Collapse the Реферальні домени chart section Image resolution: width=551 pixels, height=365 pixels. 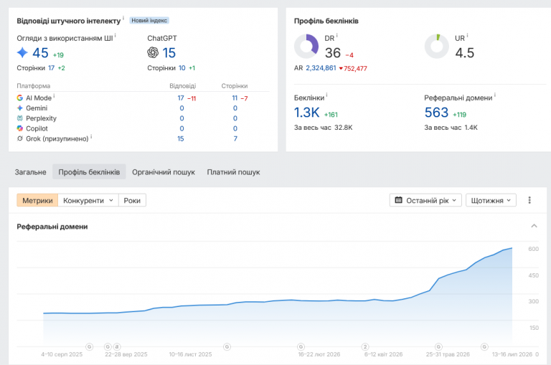pyautogui.click(x=534, y=226)
